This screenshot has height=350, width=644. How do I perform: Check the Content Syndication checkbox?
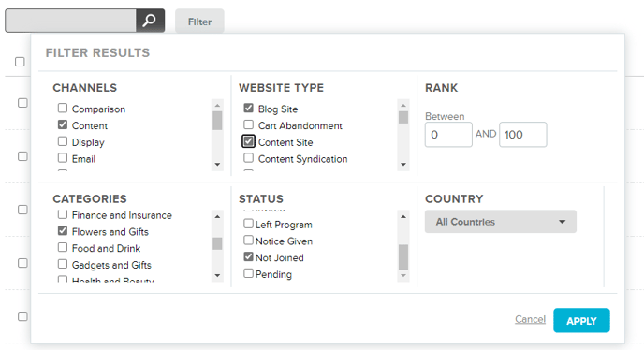pyautogui.click(x=248, y=158)
